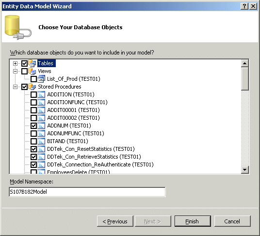The width and height of the screenshot is (260, 236).
Task: Select the List_Of_Prod (TEST01) label
Action: 74,79
